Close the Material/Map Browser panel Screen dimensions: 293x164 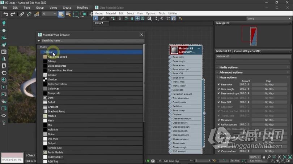142,35
